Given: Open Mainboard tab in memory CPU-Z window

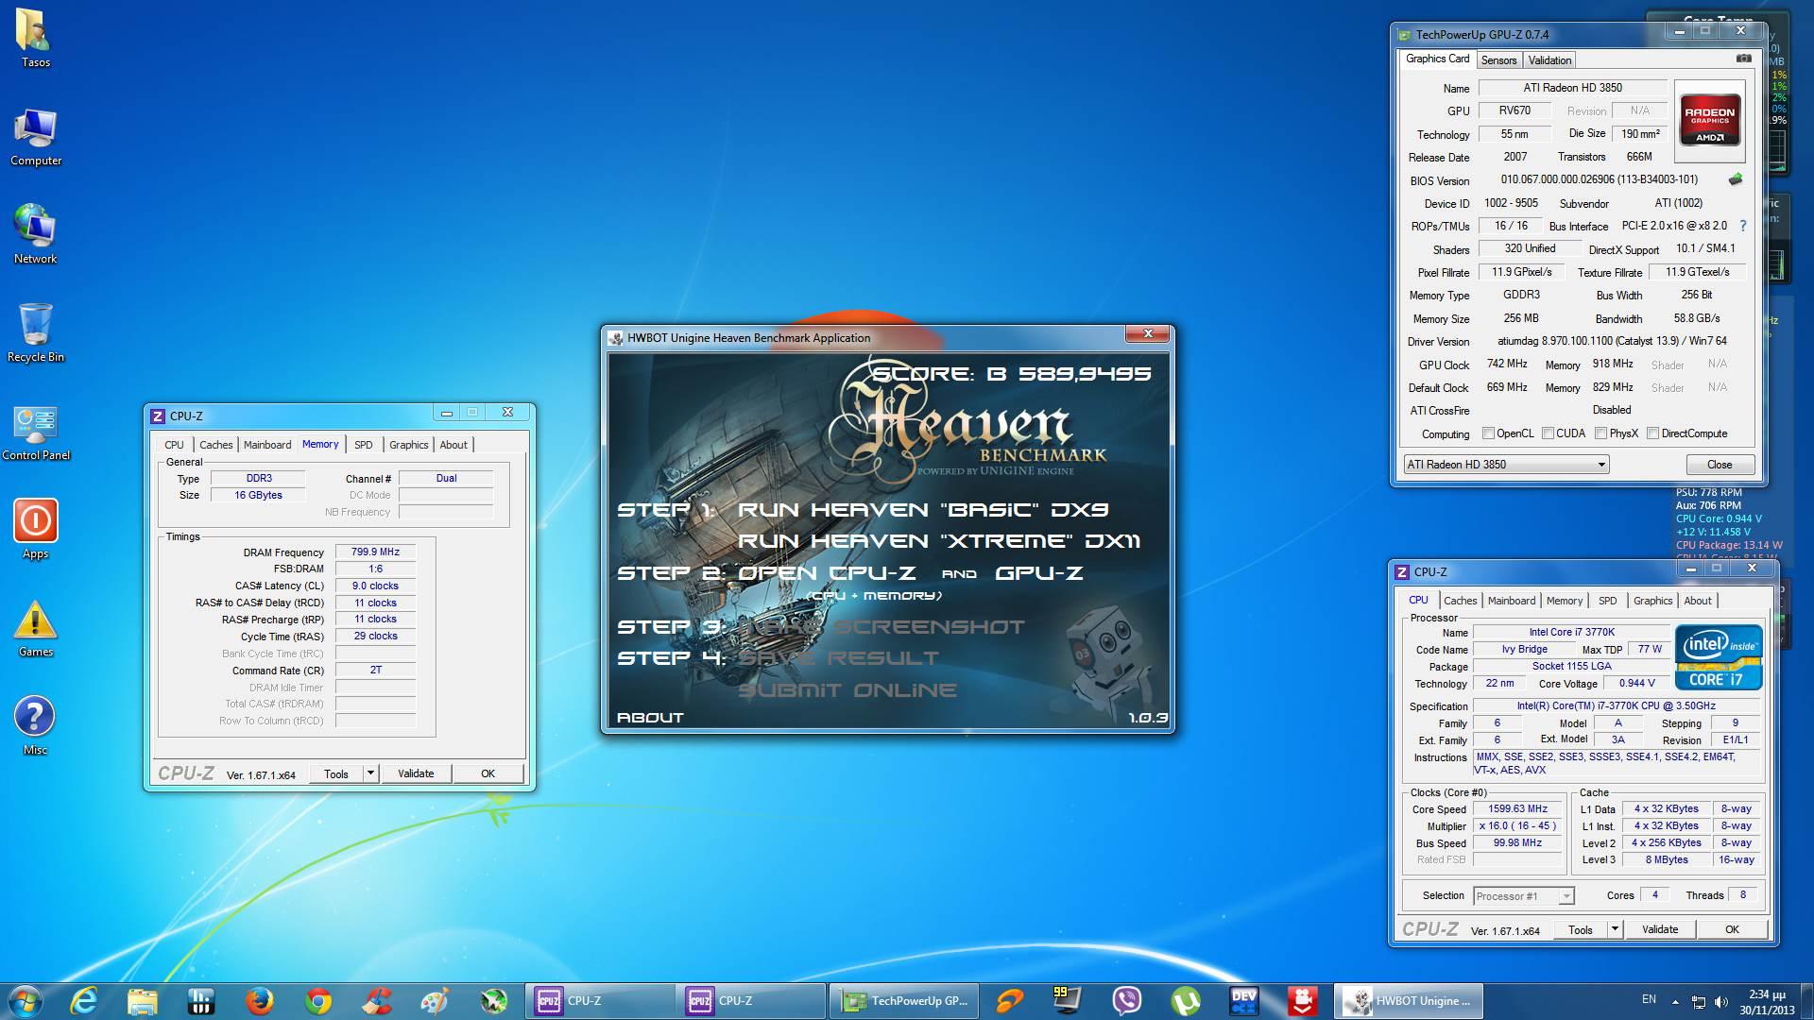Looking at the screenshot, I should click(x=267, y=445).
